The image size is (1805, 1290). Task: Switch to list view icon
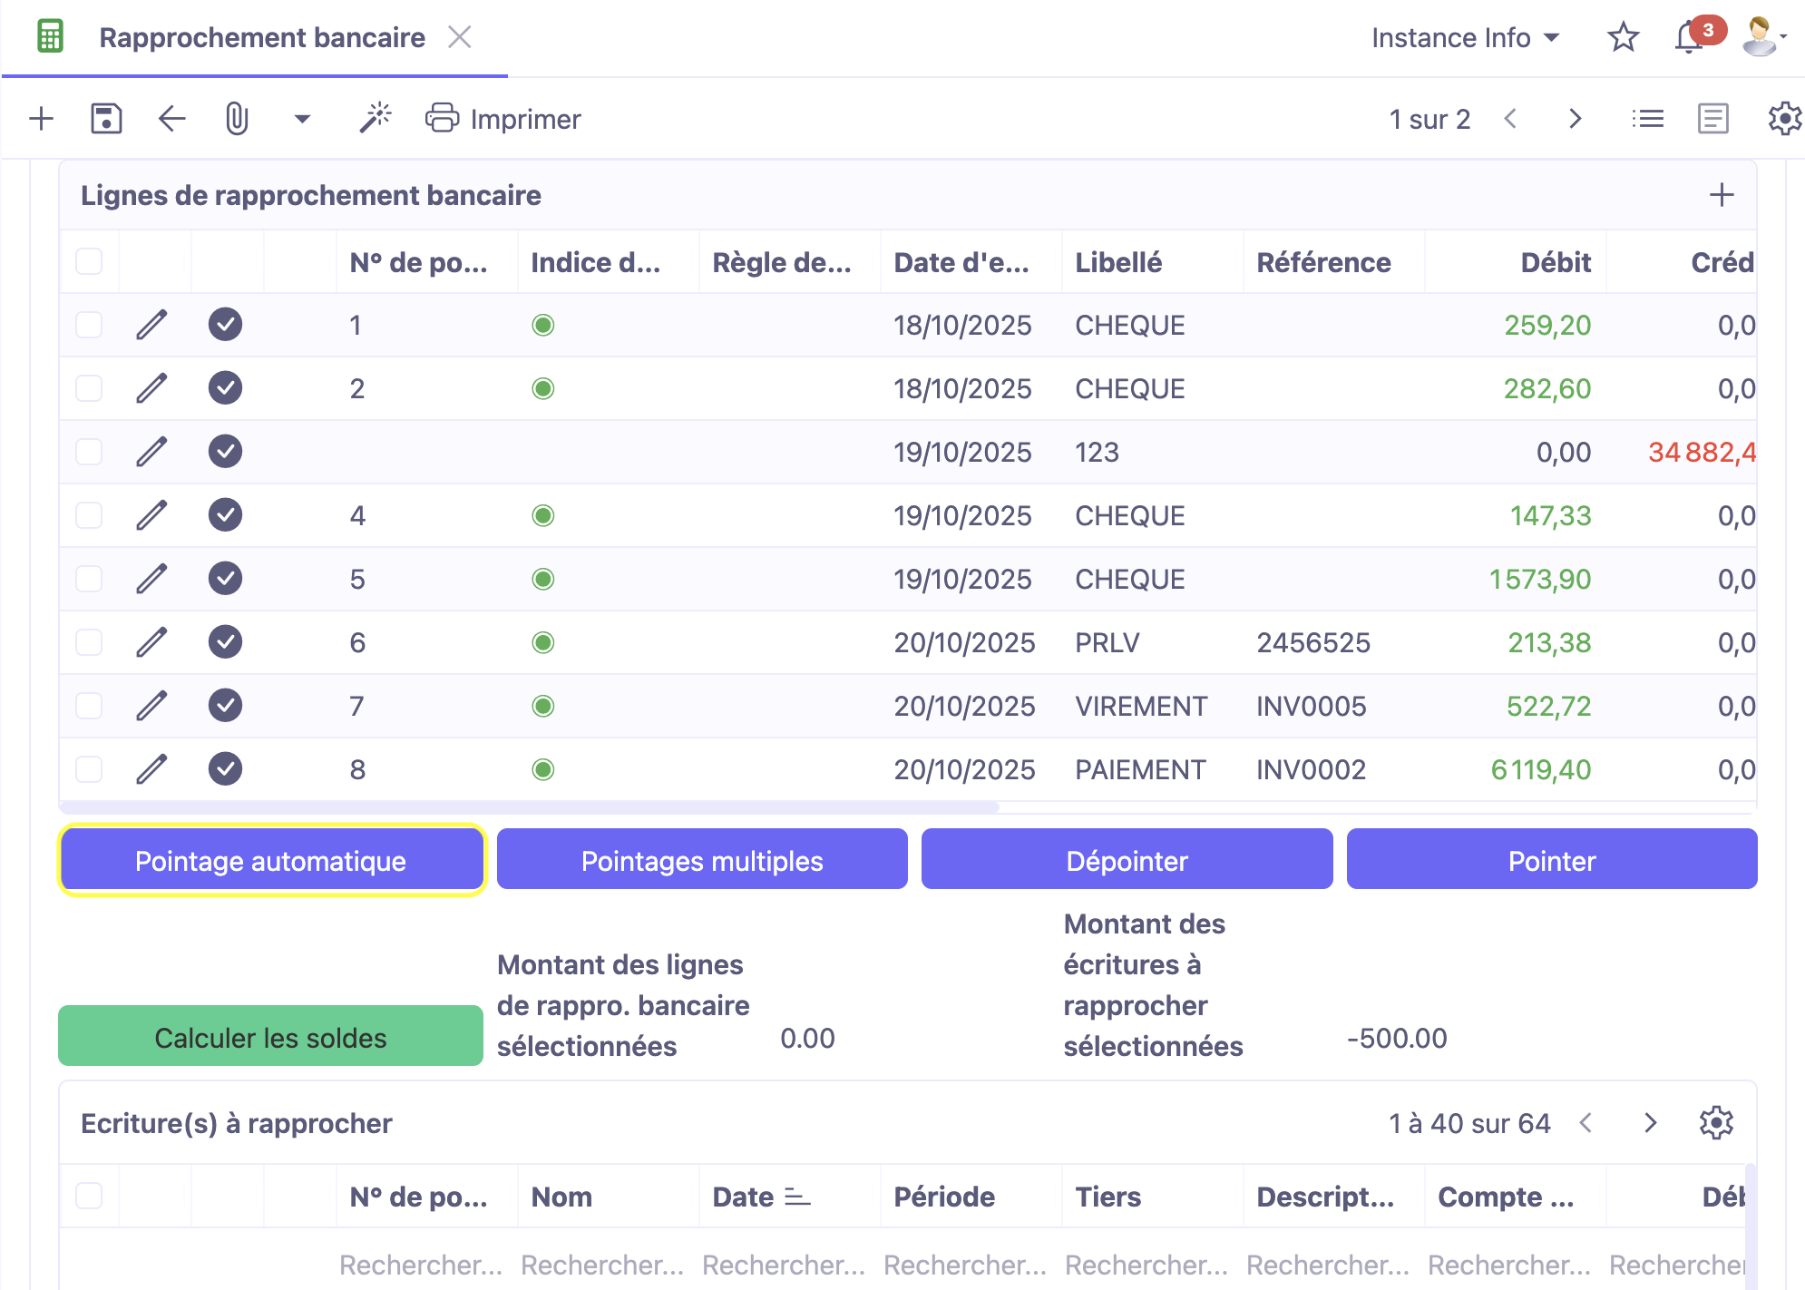[x=1647, y=119]
